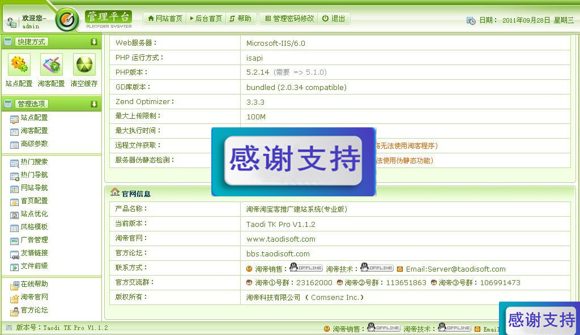Go to 后台首页 in top navigation
Viewport: 580px width, 335px height.
pos(206,19)
